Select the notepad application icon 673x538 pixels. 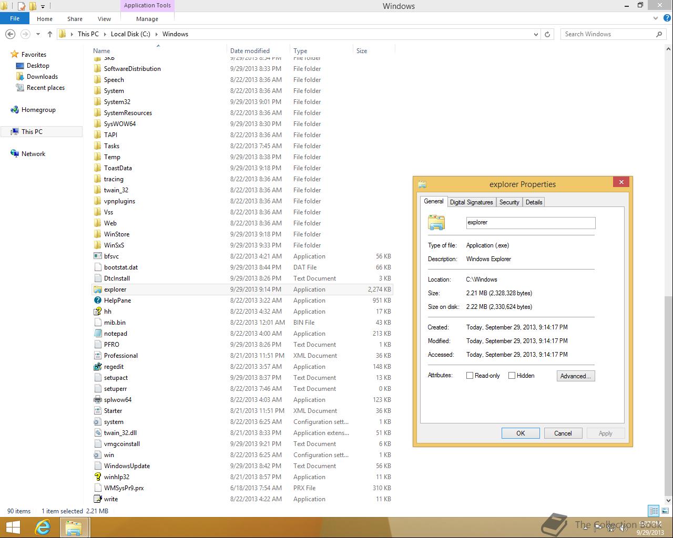tap(97, 334)
